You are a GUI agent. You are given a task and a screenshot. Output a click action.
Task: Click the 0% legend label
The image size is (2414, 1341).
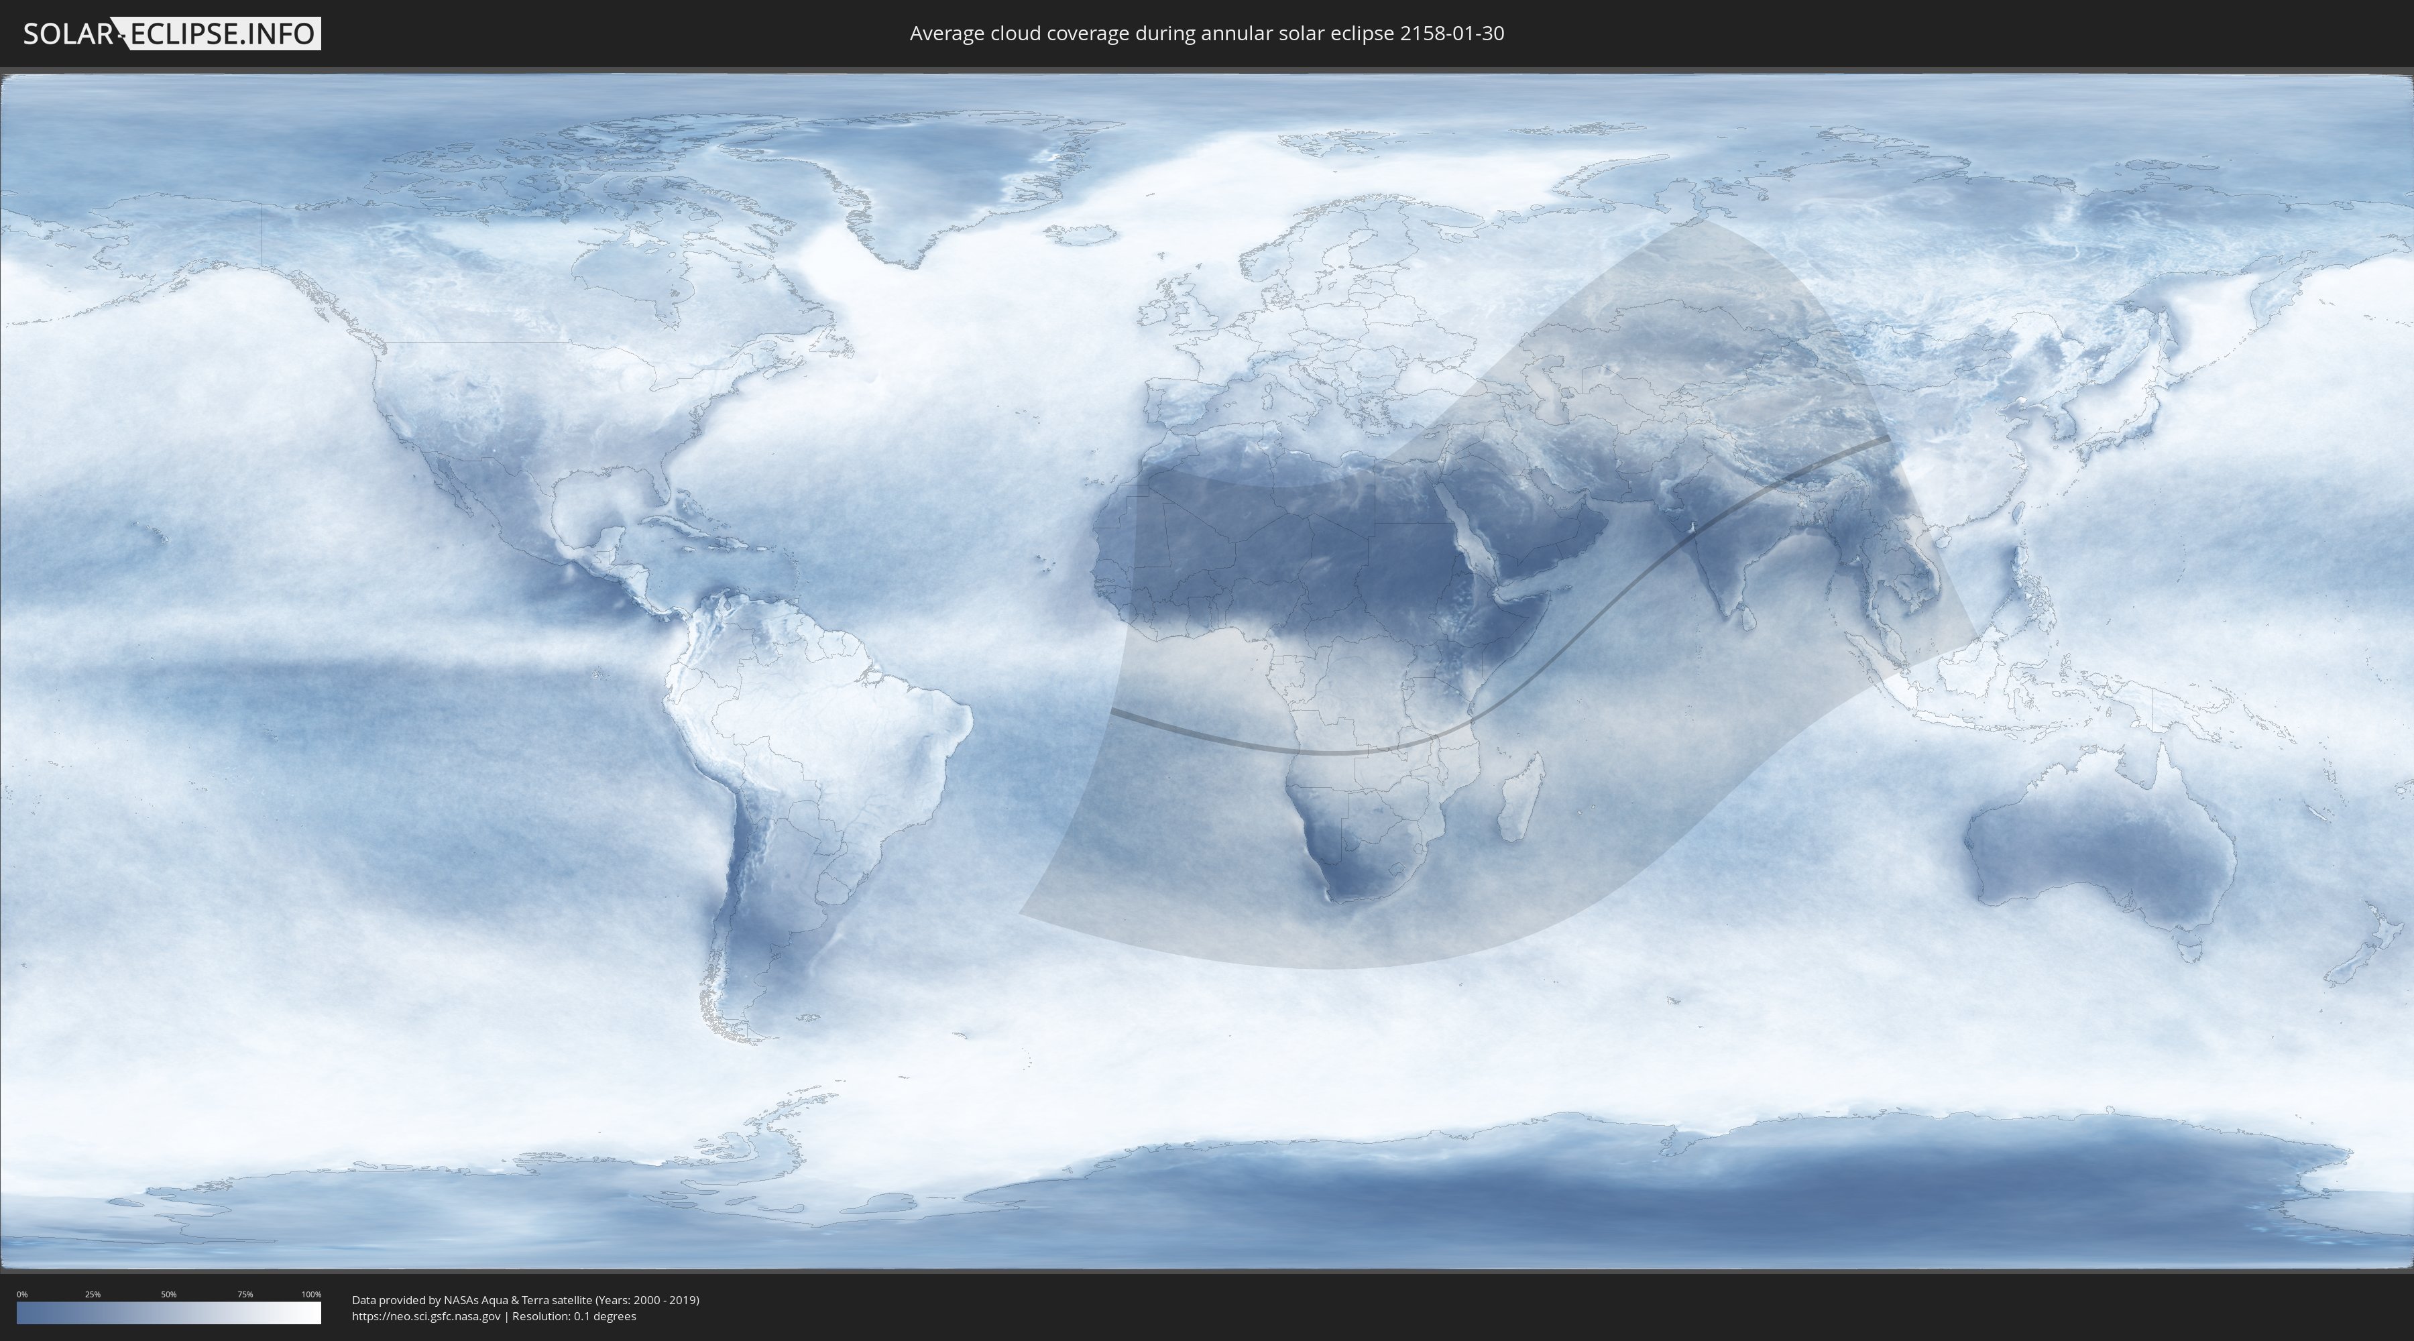21,1294
